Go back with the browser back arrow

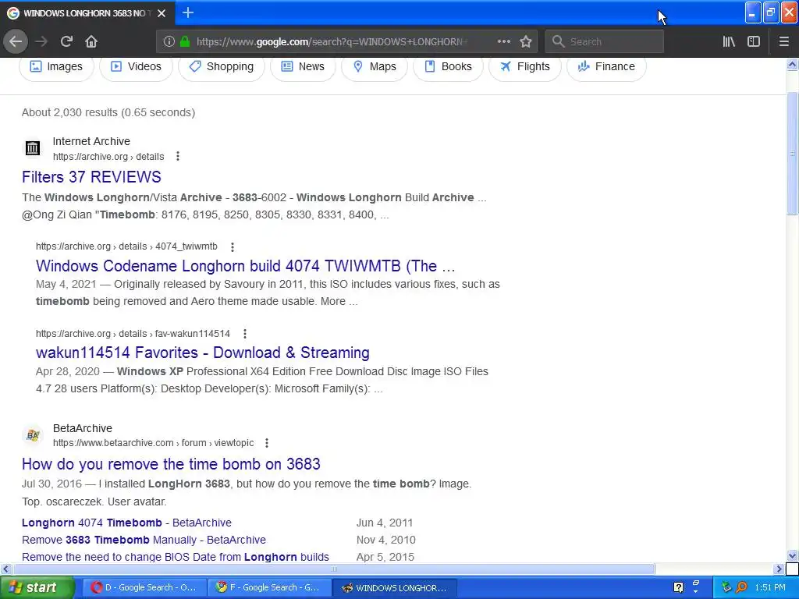[16, 41]
